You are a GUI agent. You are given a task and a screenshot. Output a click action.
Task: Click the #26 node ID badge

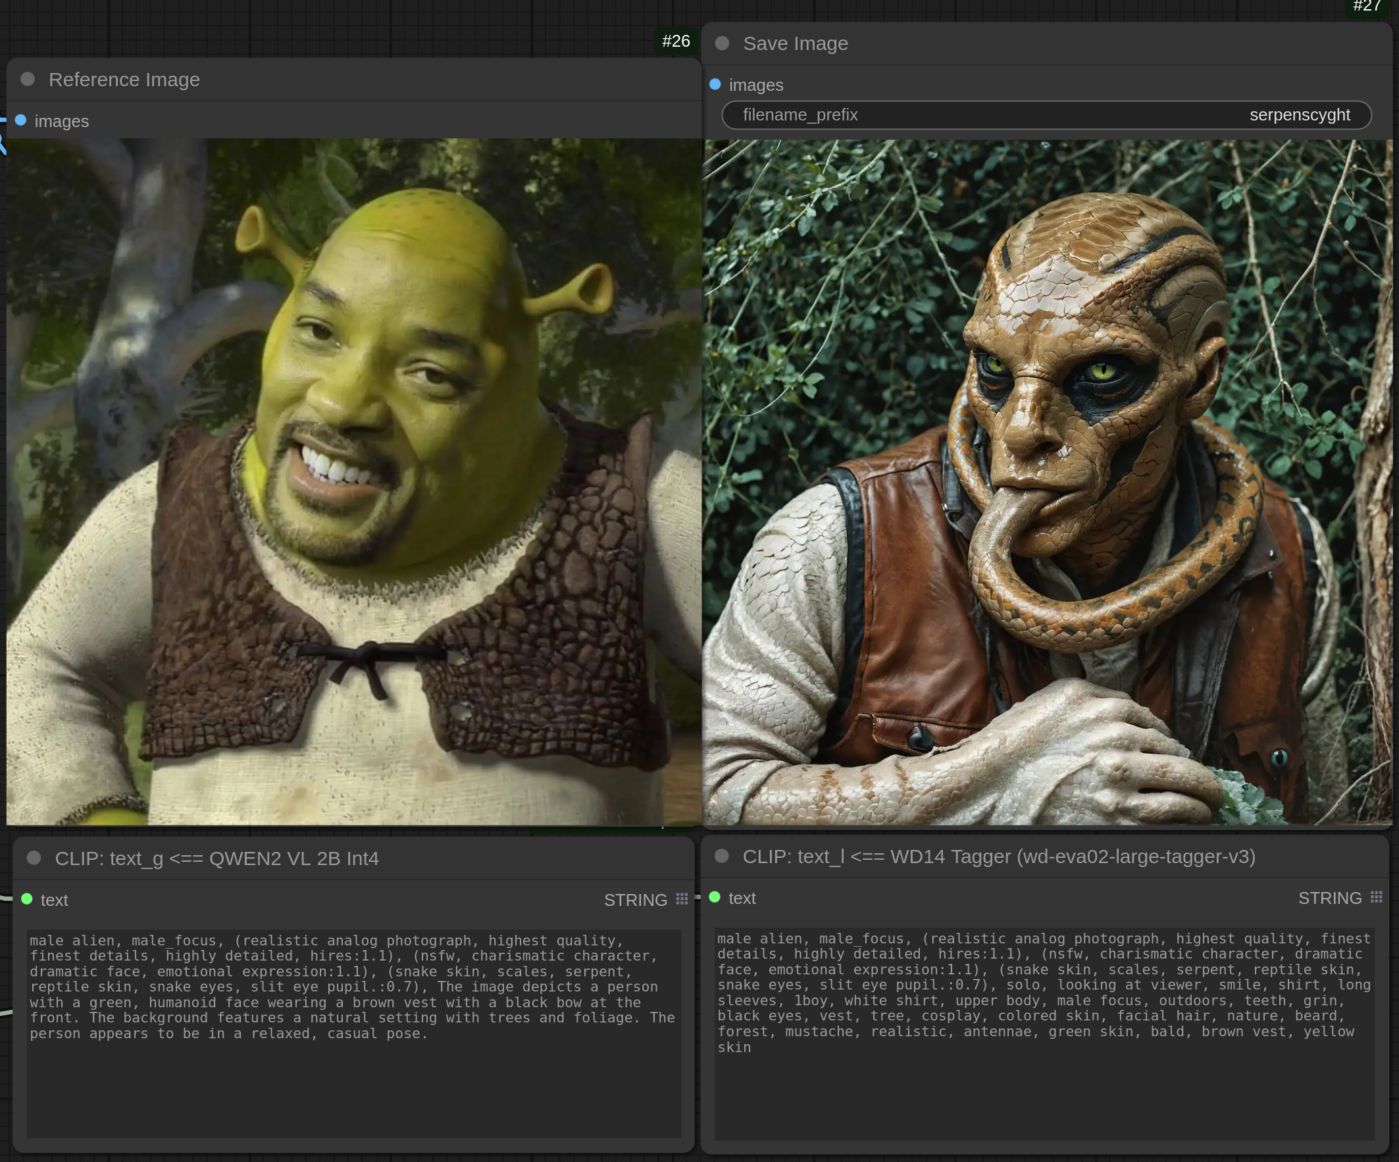click(676, 41)
